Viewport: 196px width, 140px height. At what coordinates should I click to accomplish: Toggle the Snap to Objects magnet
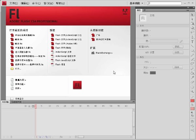192,121
